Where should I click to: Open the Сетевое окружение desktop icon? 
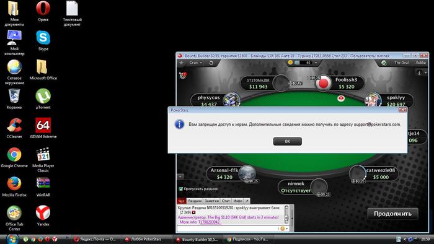click(x=14, y=72)
